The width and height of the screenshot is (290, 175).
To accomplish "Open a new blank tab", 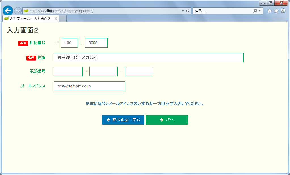I will click(63, 18).
